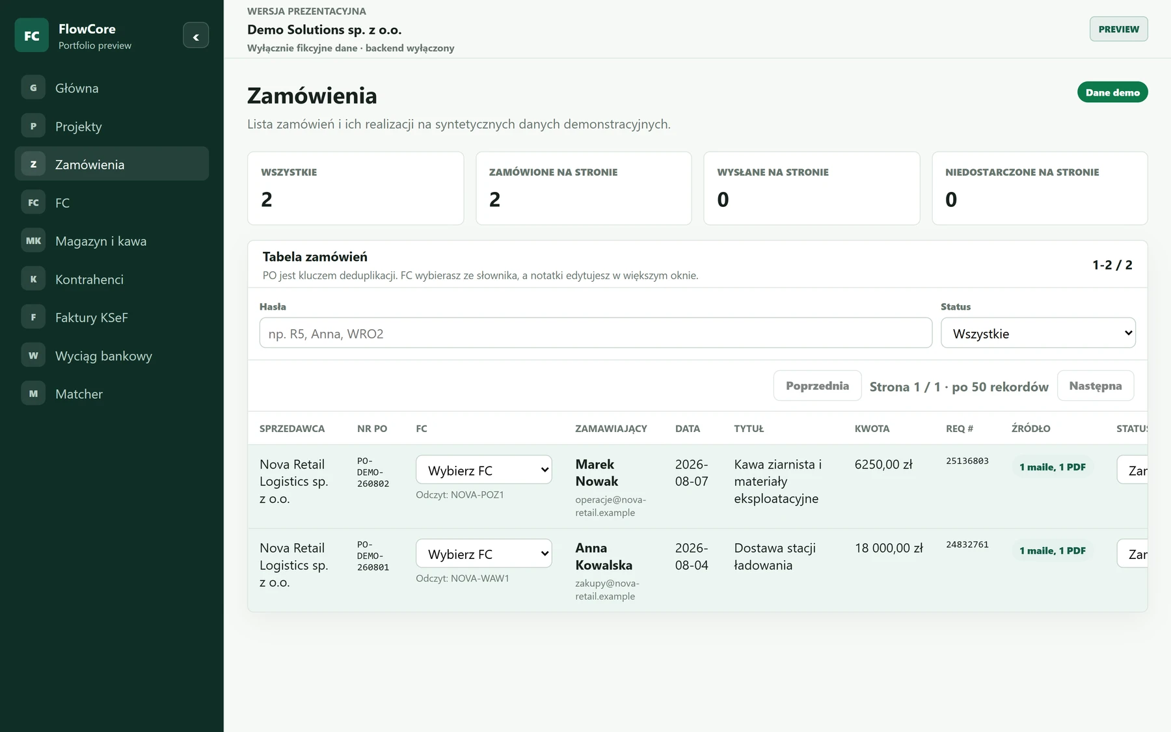Click the Z icon beside Zamówienia

33,164
